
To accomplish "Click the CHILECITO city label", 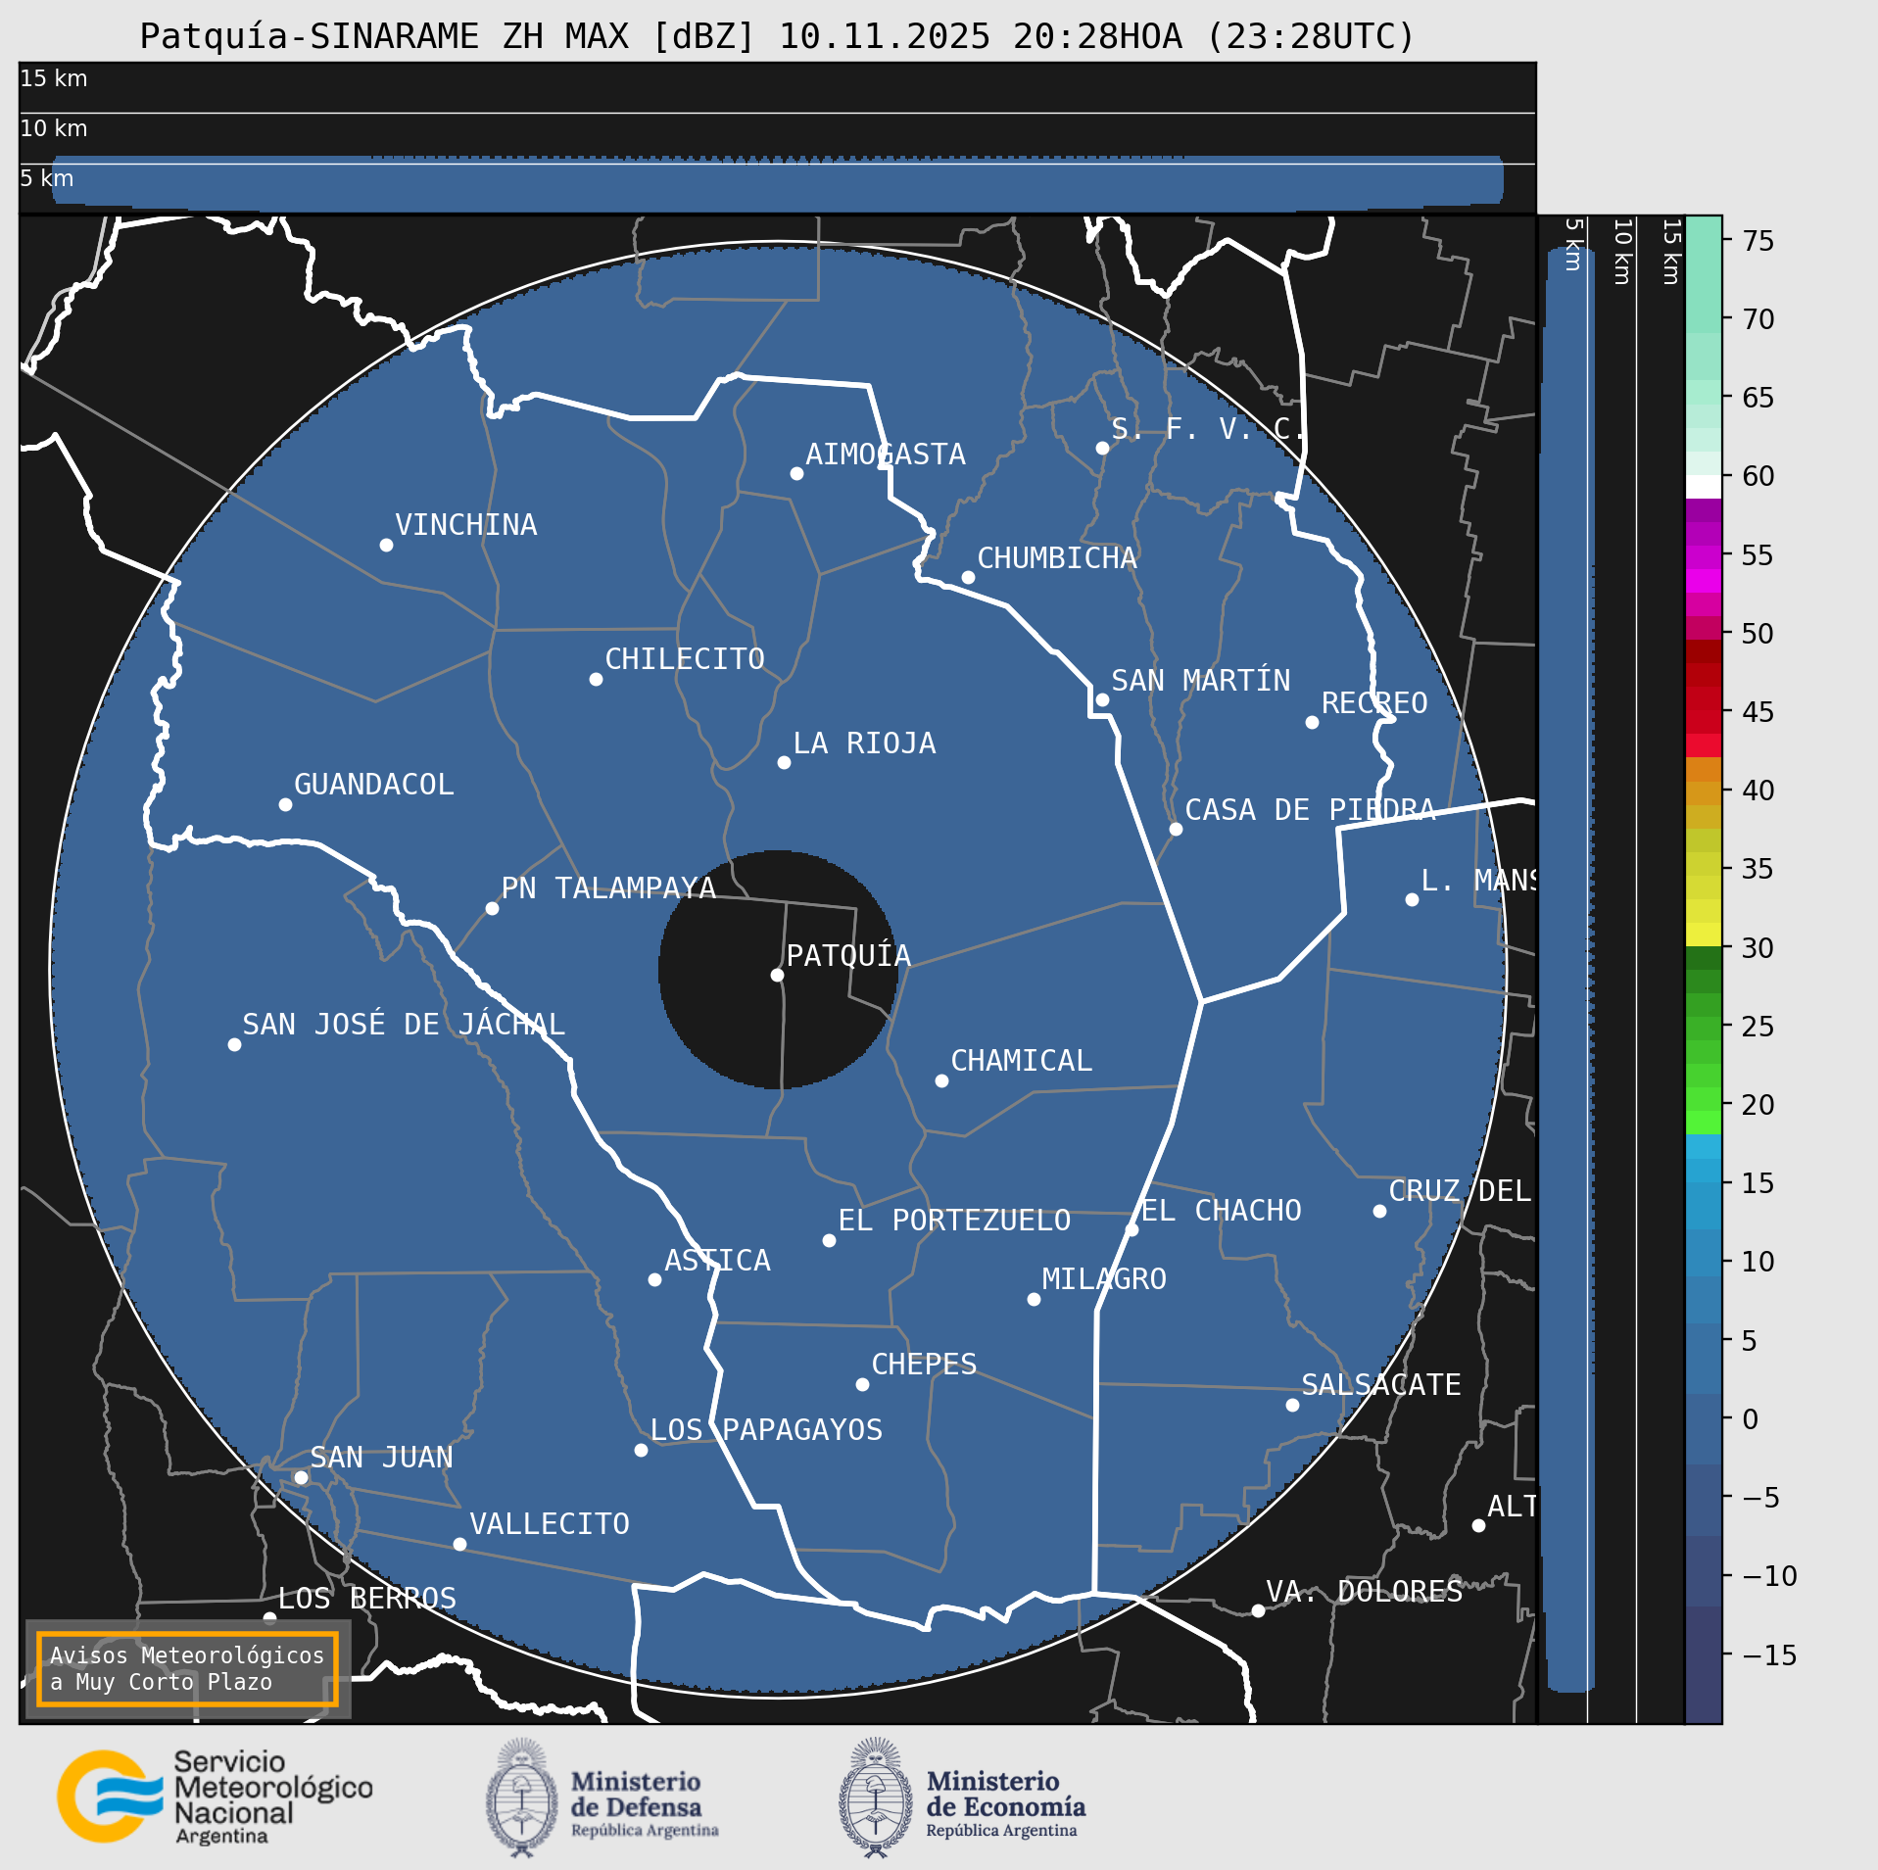I will [685, 659].
